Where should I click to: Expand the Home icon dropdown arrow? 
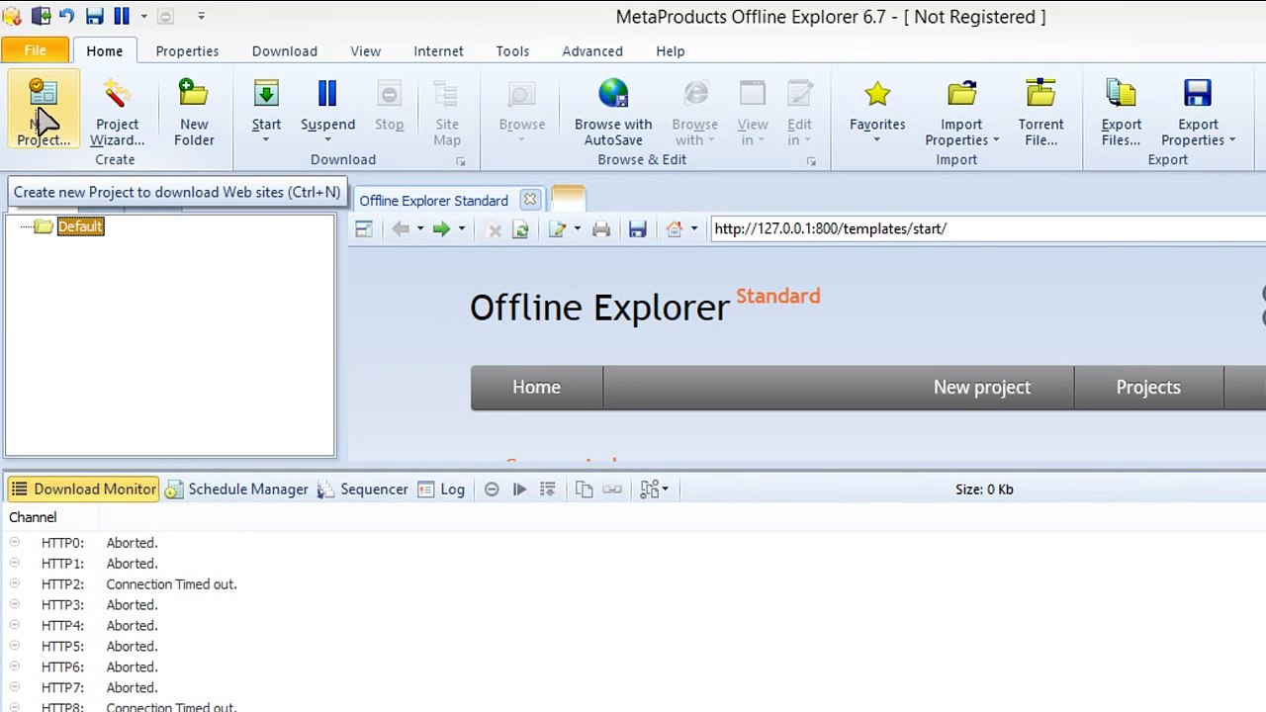(693, 229)
